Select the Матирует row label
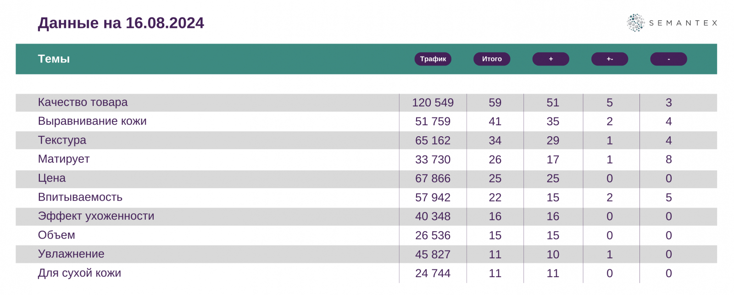 [x=64, y=159]
